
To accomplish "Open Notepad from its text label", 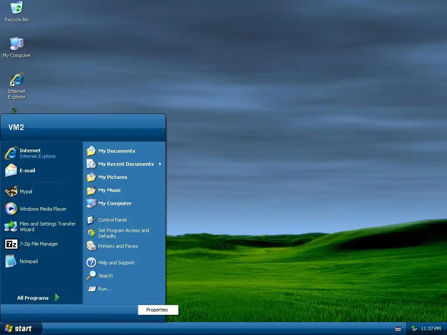I will pyautogui.click(x=29, y=261).
